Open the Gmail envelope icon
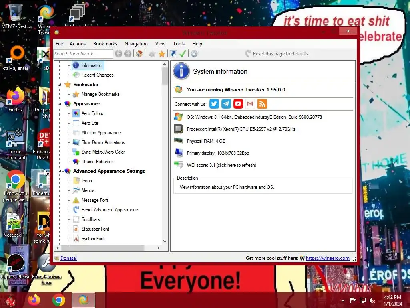 pos(250,104)
